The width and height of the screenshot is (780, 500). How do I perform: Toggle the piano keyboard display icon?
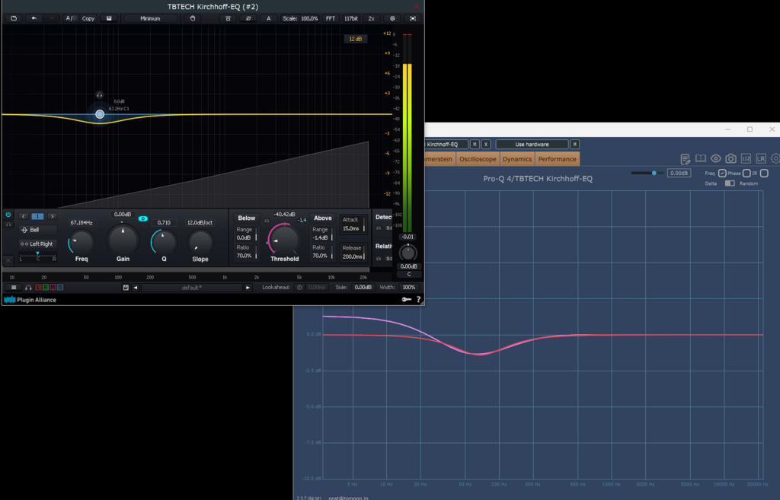coord(109,18)
